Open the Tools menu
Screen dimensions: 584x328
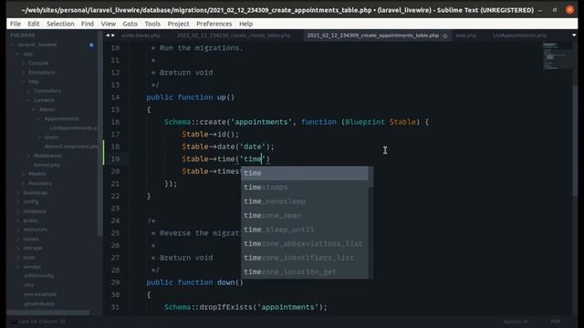coord(152,24)
